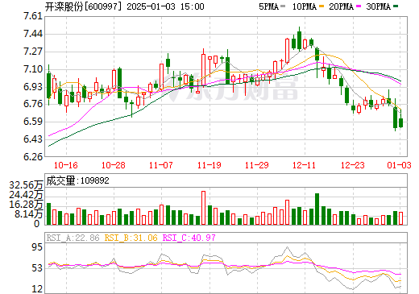Screen dimensions: 419x294
Task: Select the 11-19 date label
Action: (x=209, y=165)
